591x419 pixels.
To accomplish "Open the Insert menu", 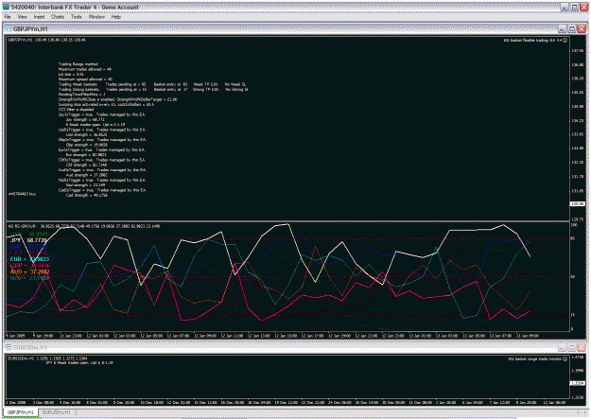I will [39, 17].
